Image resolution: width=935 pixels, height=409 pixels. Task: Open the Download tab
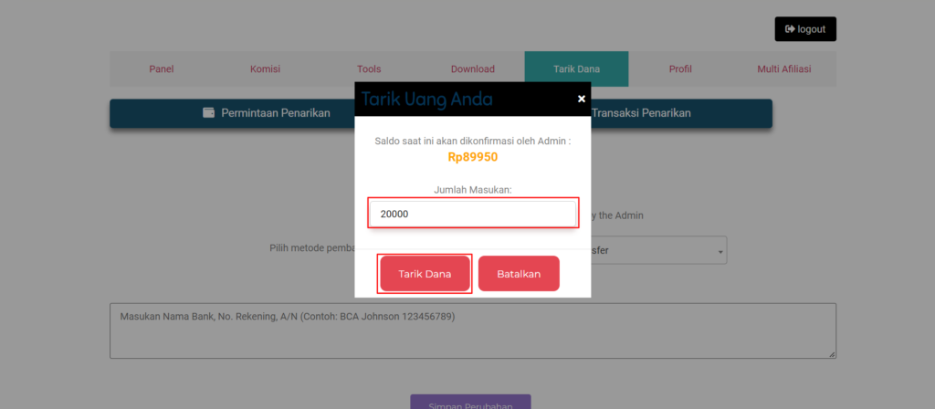[x=472, y=69]
